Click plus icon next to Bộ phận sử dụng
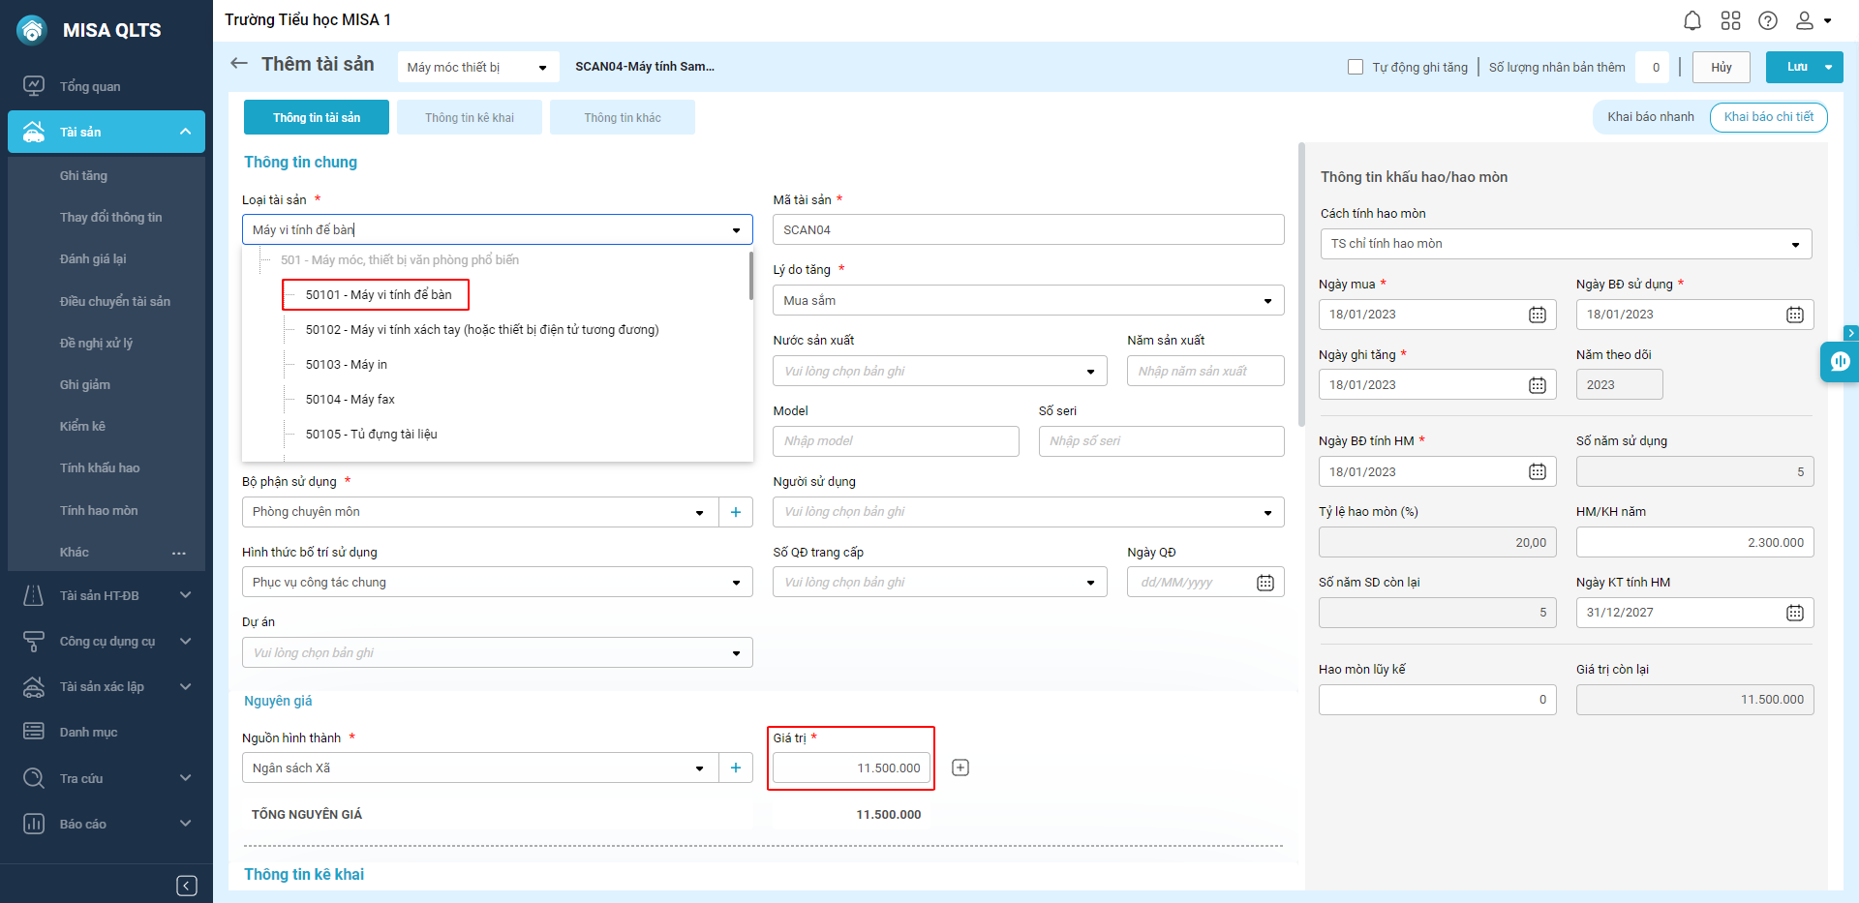 [736, 512]
